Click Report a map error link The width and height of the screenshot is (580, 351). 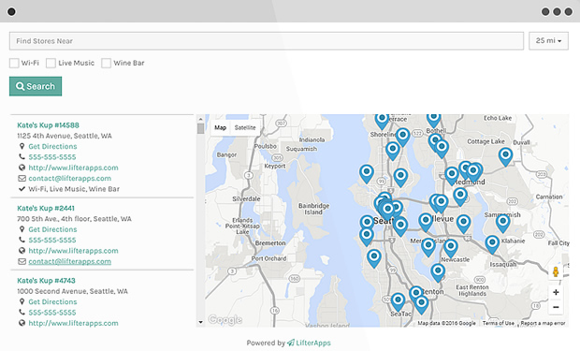pos(543,323)
